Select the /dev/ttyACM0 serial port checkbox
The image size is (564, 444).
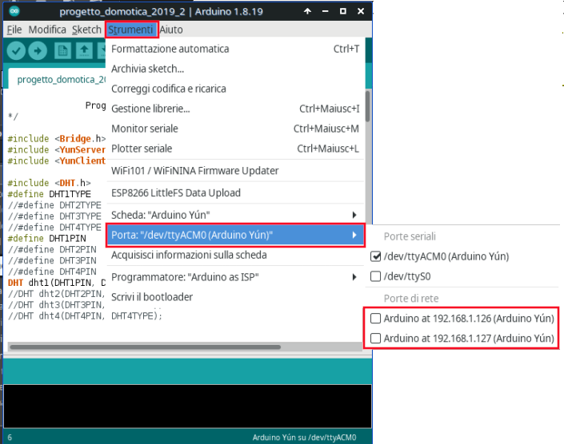point(376,256)
